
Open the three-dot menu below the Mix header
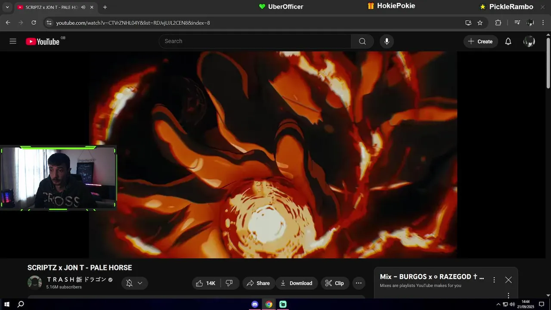(x=508, y=295)
